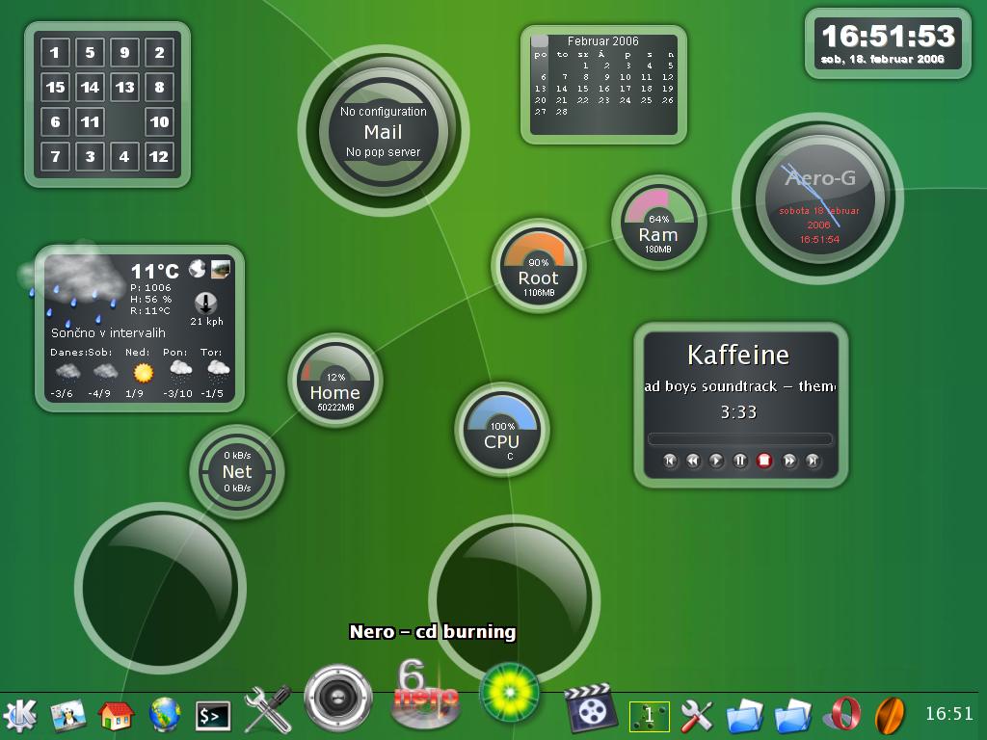The image size is (987, 740).
Task: Select 14 in the Februar calendar
Action: pyautogui.click(x=562, y=88)
